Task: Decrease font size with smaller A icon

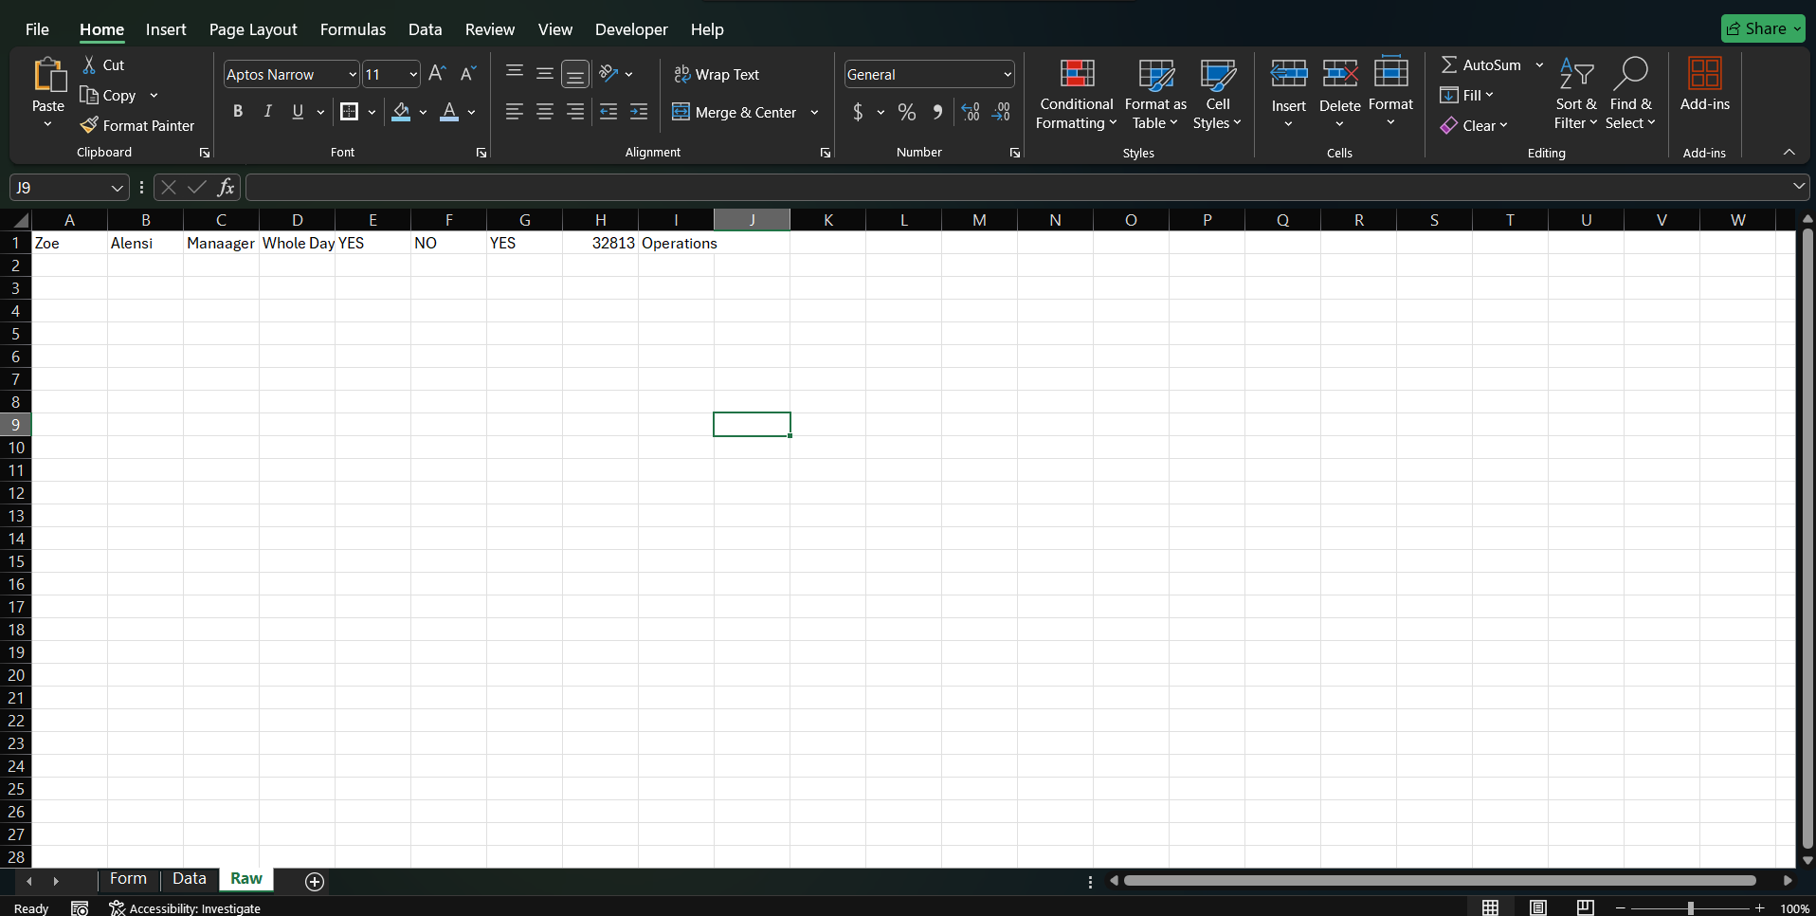Action: (x=467, y=74)
